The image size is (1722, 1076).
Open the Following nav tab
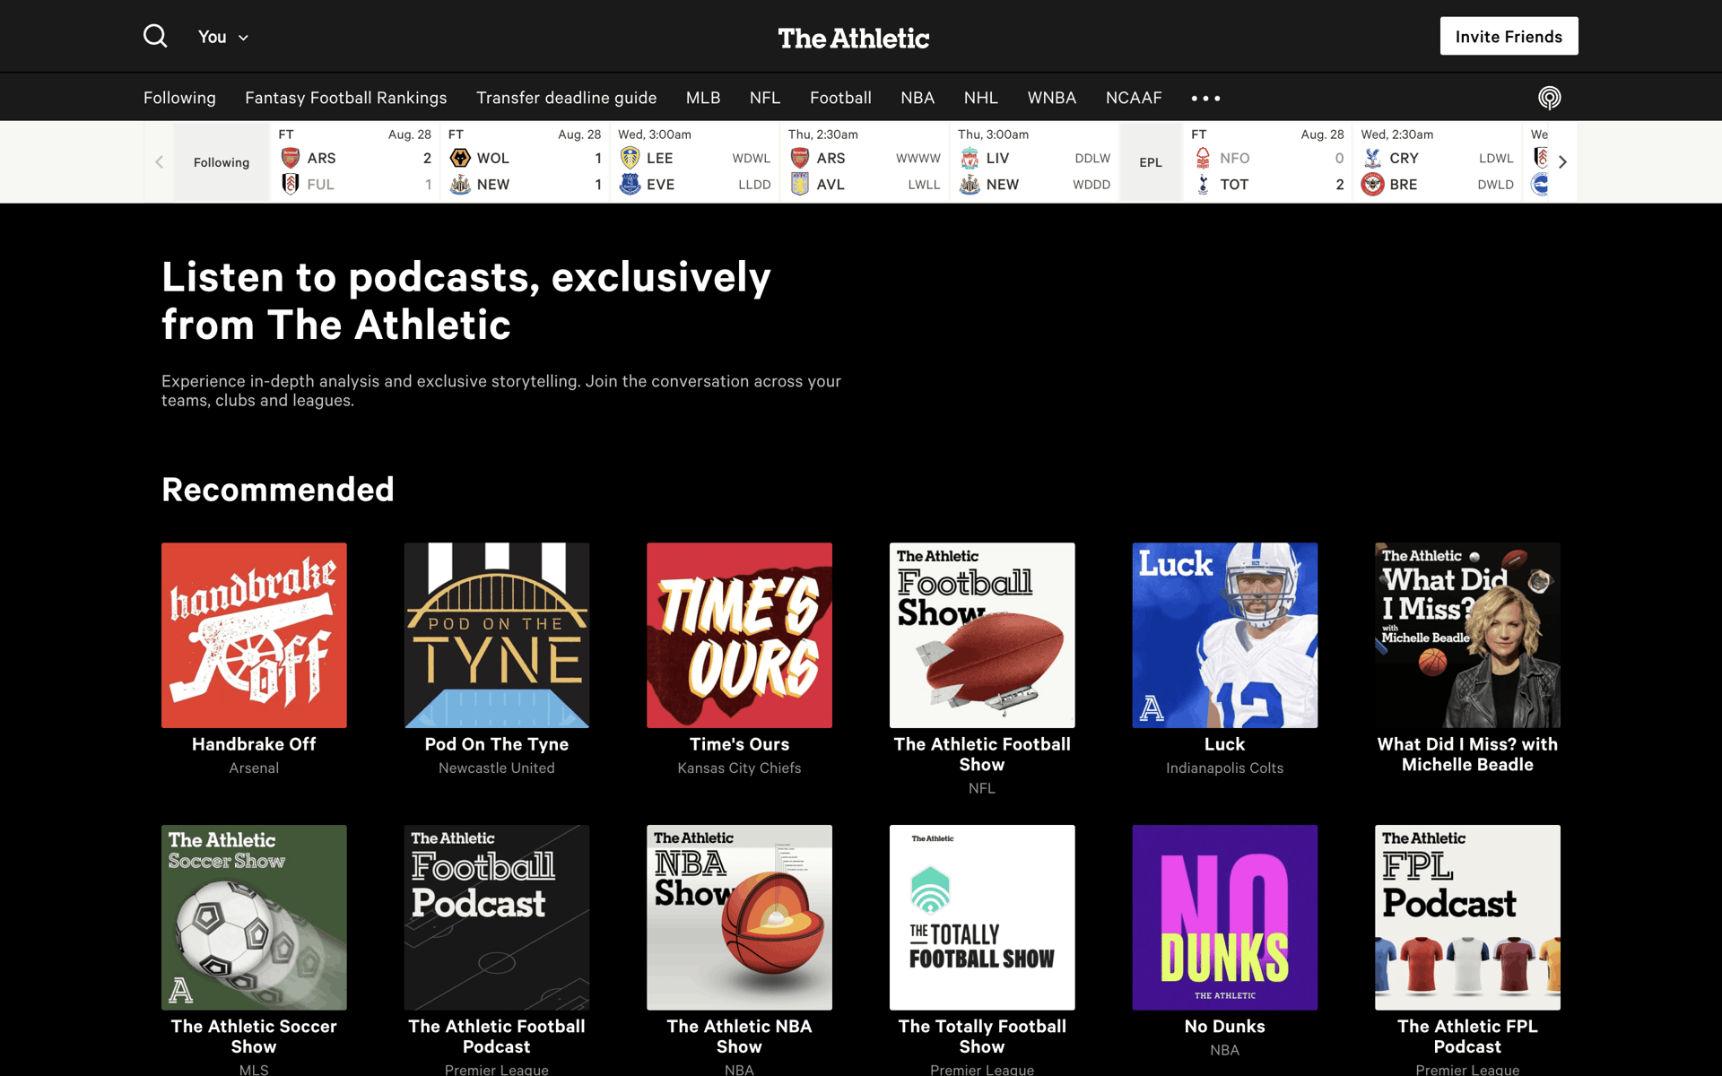(179, 97)
